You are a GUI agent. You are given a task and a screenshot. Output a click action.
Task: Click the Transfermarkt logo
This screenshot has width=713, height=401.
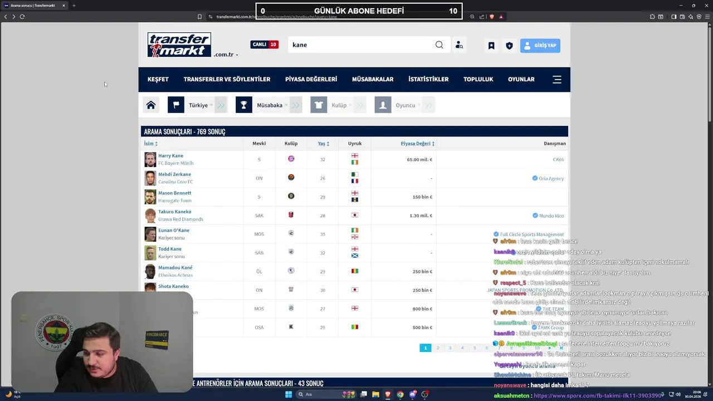pos(179,45)
